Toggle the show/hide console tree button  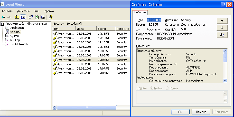23,17
